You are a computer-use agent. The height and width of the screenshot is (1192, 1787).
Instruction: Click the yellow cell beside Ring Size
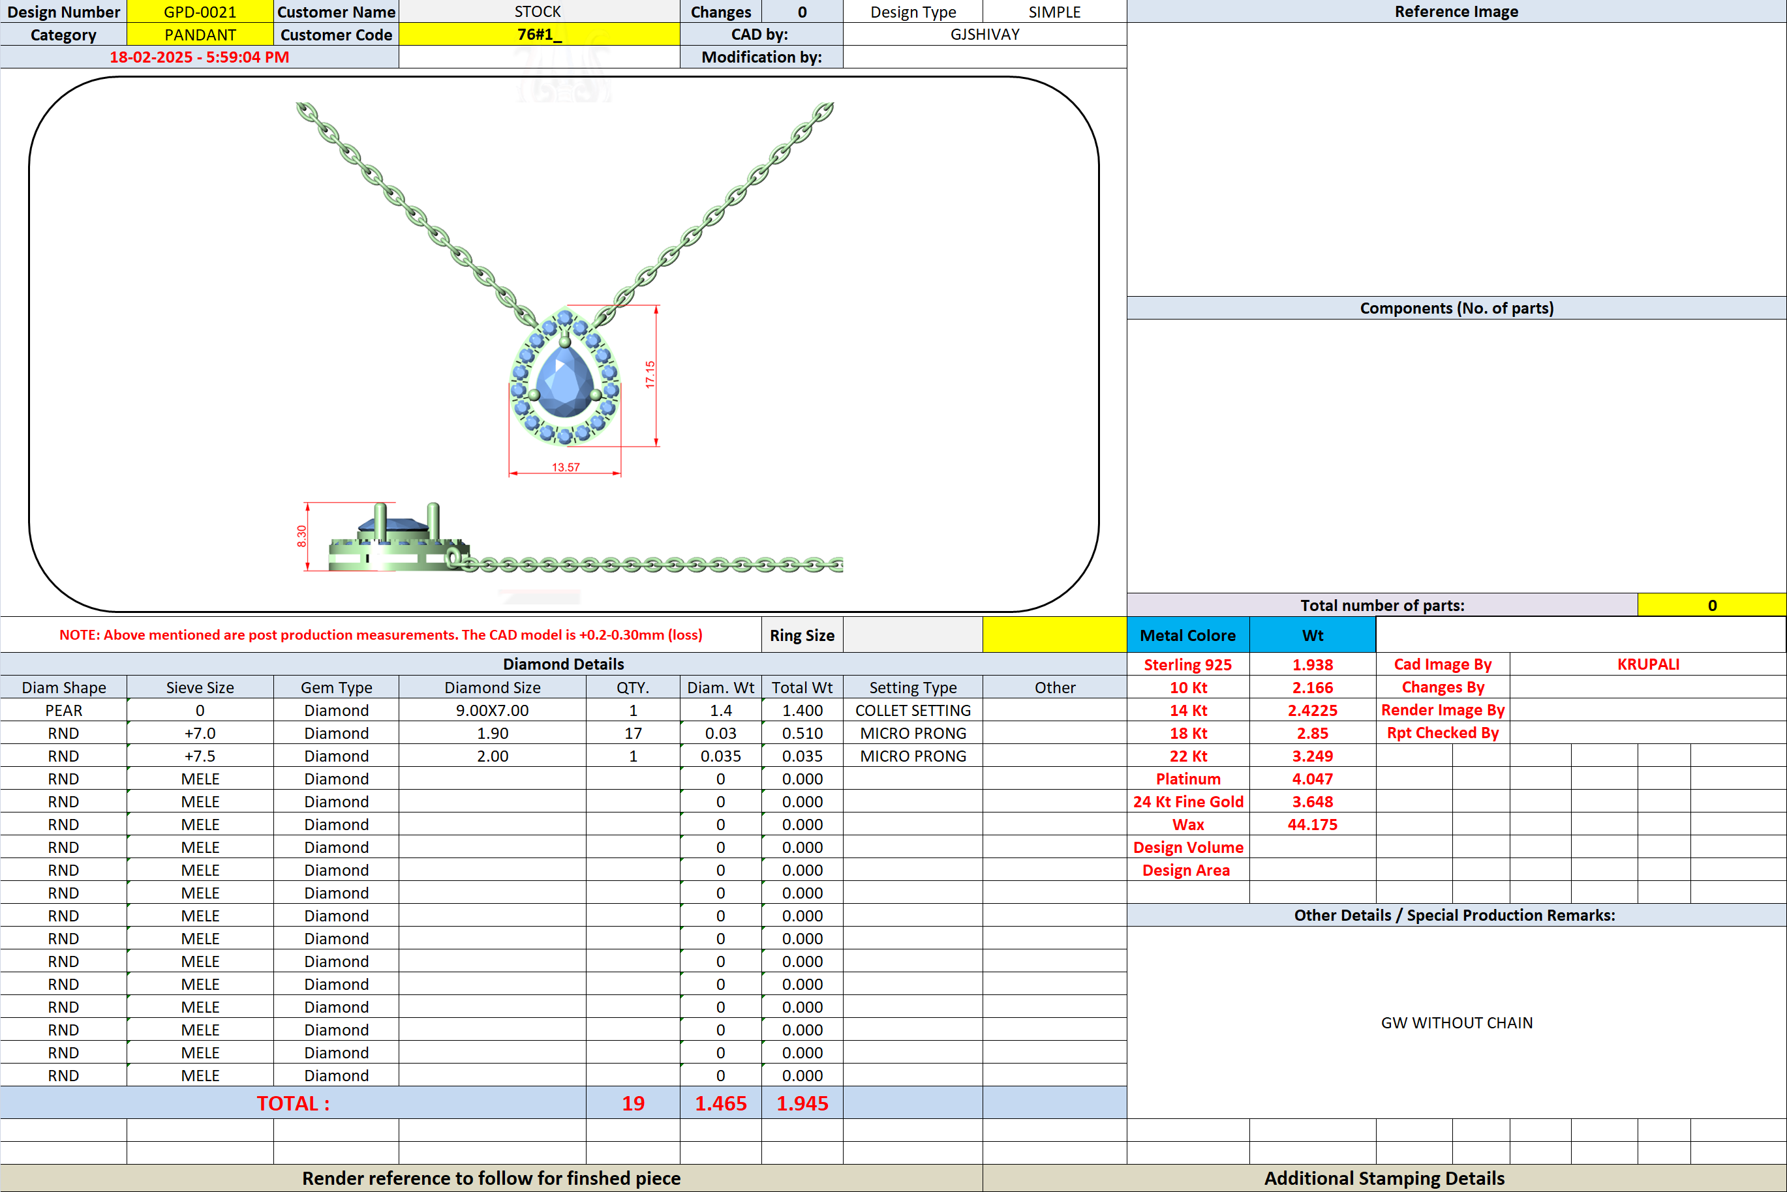(x=1054, y=634)
